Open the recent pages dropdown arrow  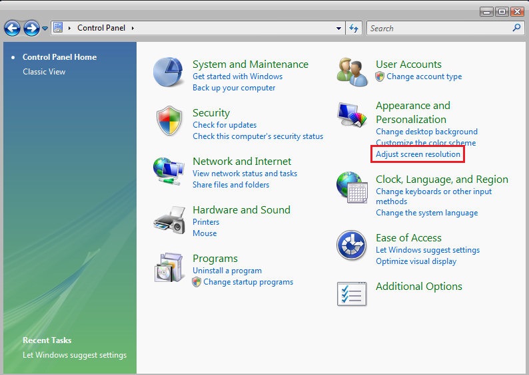point(45,29)
